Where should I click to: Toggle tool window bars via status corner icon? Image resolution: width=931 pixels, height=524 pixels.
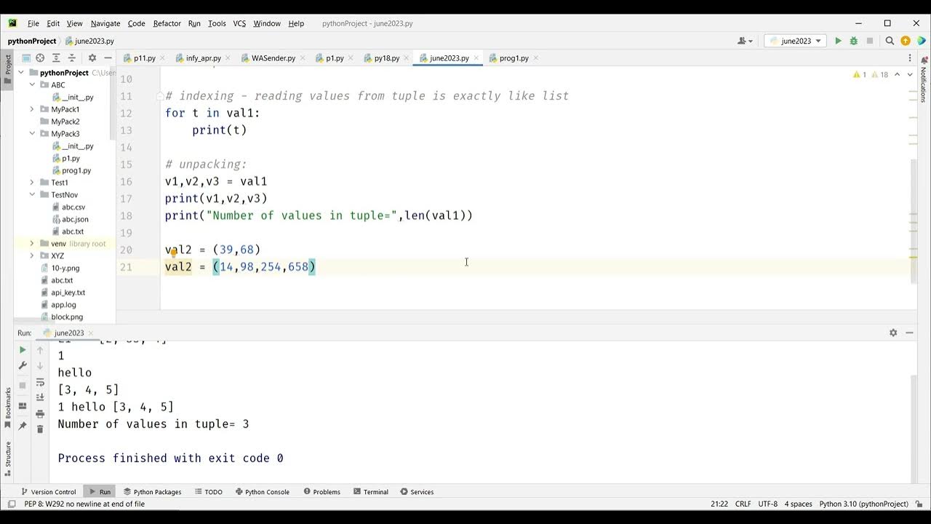coord(12,504)
